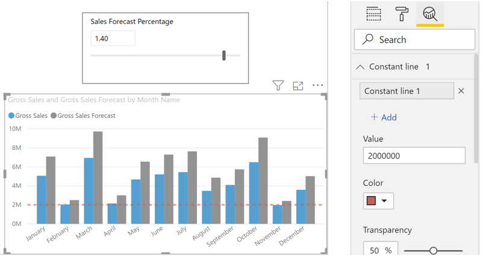Click the 1.40 forecast value box

coord(113,38)
